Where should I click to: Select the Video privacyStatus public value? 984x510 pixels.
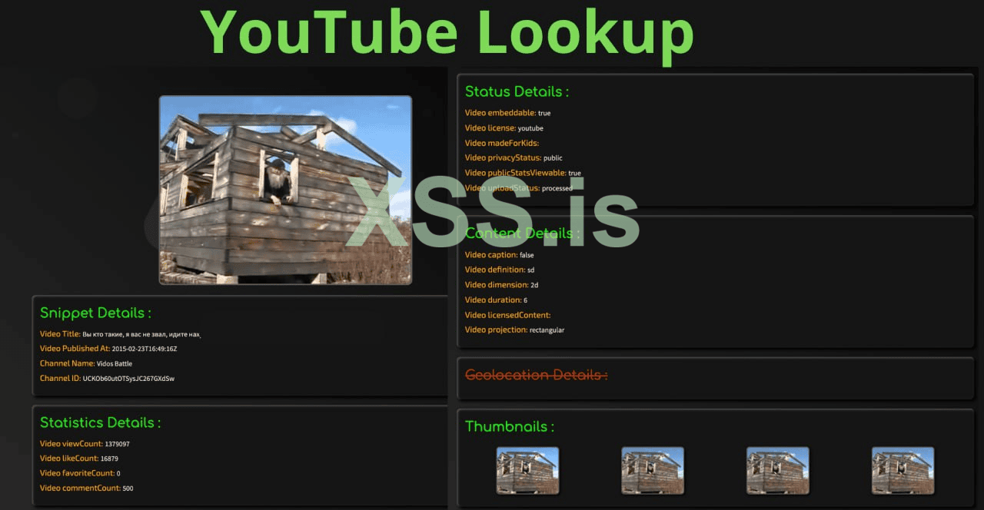(x=553, y=157)
